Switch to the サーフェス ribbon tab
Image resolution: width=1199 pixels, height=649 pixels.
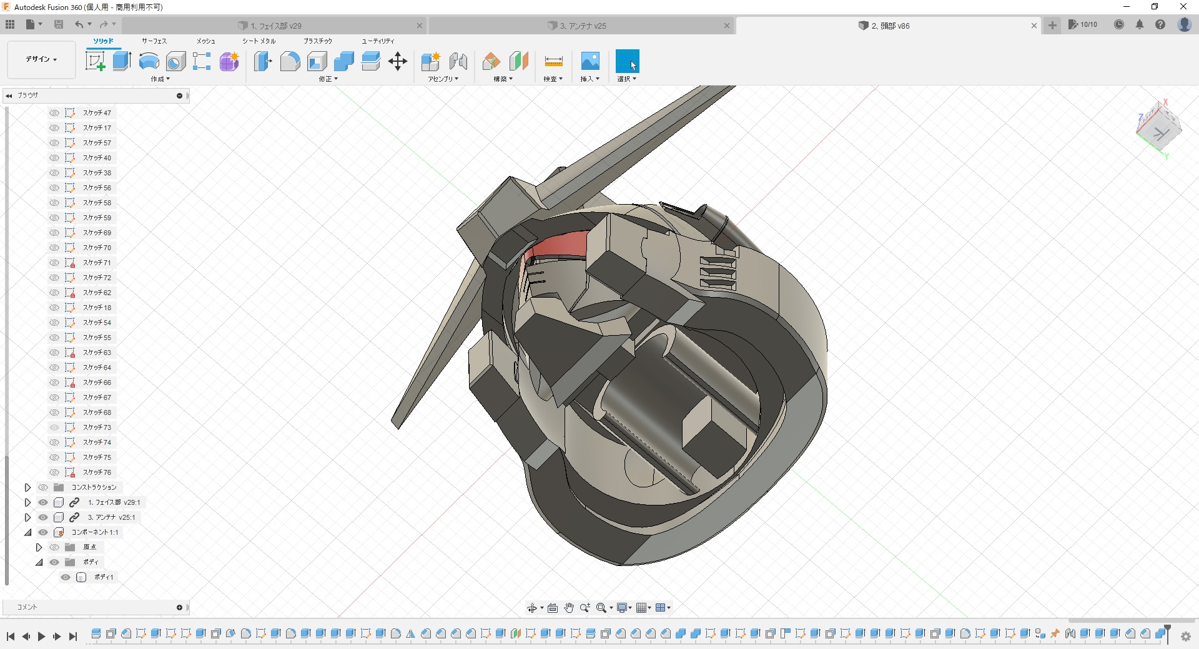(x=154, y=41)
